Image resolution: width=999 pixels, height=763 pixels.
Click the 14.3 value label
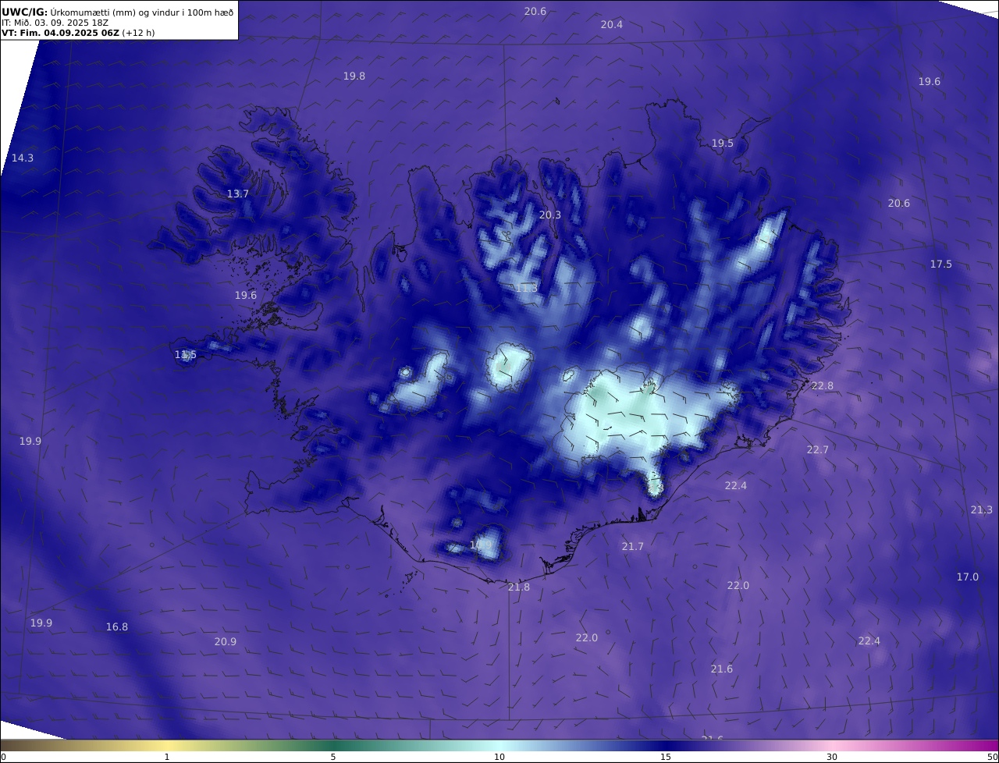click(x=23, y=158)
